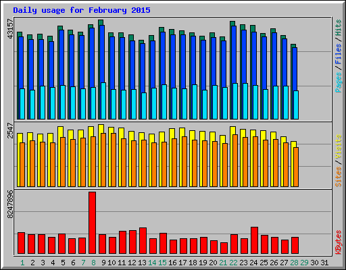Image resolution: width=346 pixels, height=270 pixels.
Task: Click the red KBytes bar for day 15
Action: [163, 244]
